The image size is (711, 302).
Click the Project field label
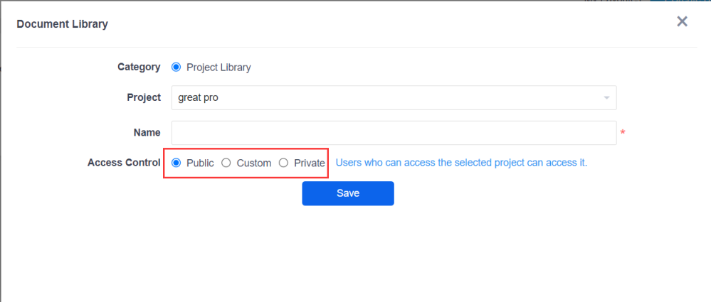[143, 97]
